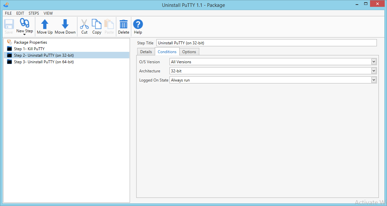Open the VIEW menu
387x206 pixels.
coord(48,13)
